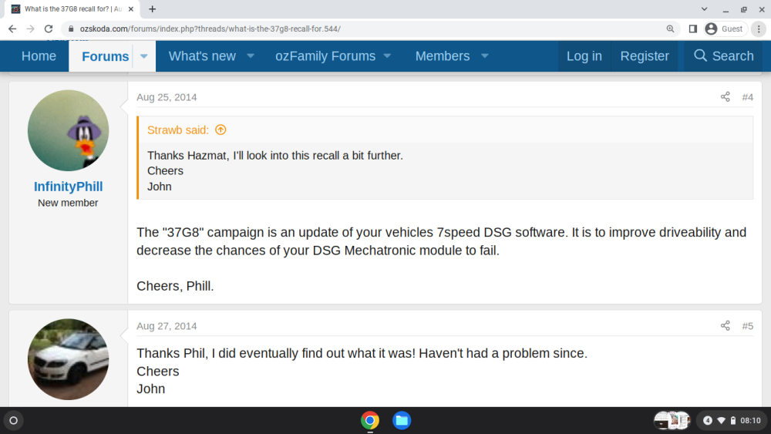Click the Aug 27, 2014 post date
The width and height of the screenshot is (771, 434).
tap(167, 326)
